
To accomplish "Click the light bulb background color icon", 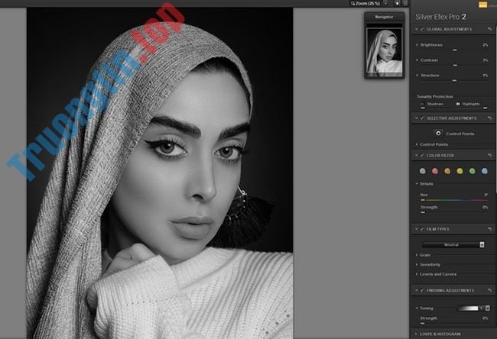I will [x=397, y=3].
